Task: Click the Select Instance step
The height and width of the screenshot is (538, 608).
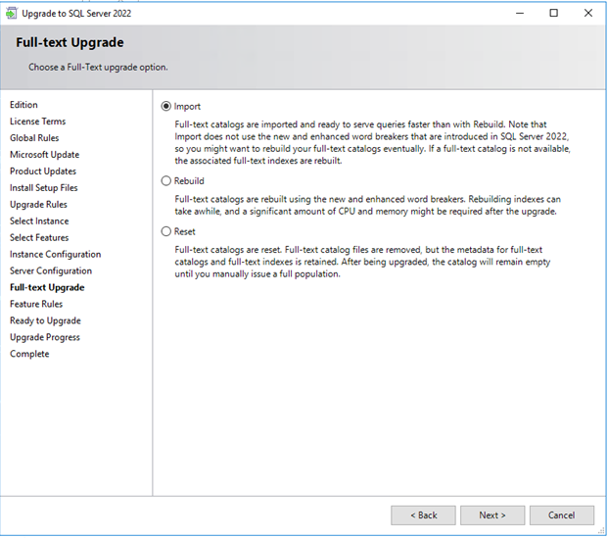Action: point(39,221)
